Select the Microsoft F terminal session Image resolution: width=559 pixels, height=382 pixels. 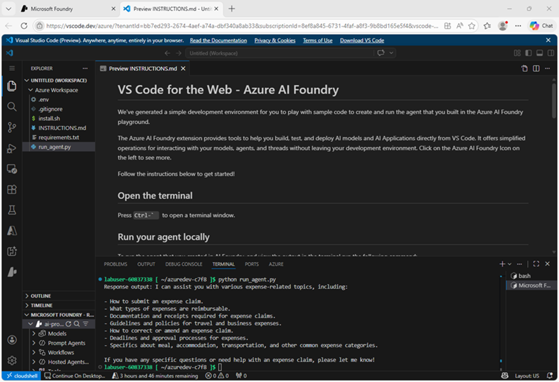tap(531, 285)
